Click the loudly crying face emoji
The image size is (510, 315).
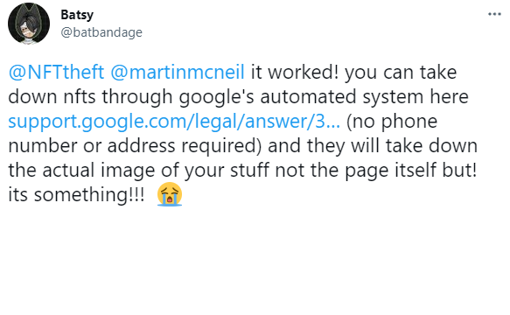pos(170,194)
